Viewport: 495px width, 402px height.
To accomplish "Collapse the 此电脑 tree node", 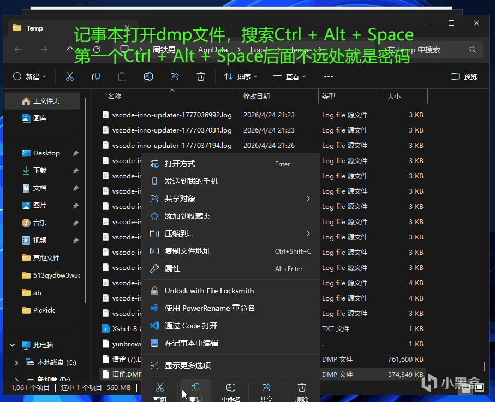I will pyautogui.click(x=13, y=345).
